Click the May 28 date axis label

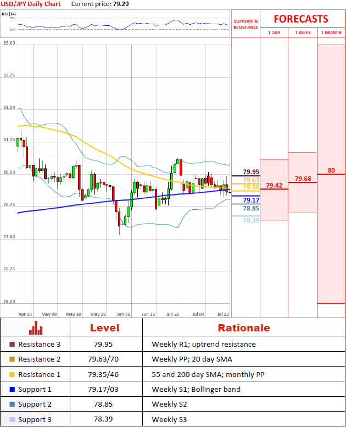pyautogui.click(x=98, y=314)
